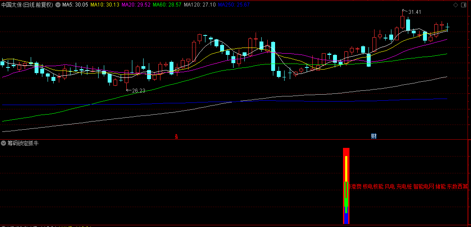
Task: Open the 财 financial report marker
Action: click(x=374, y=136)
